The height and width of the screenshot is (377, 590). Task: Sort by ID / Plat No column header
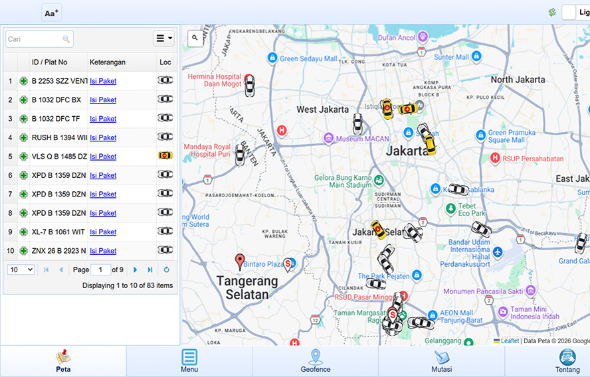coord(58,62)
